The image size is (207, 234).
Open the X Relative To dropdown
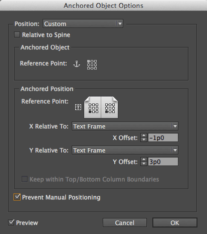[x=125, y=126]
